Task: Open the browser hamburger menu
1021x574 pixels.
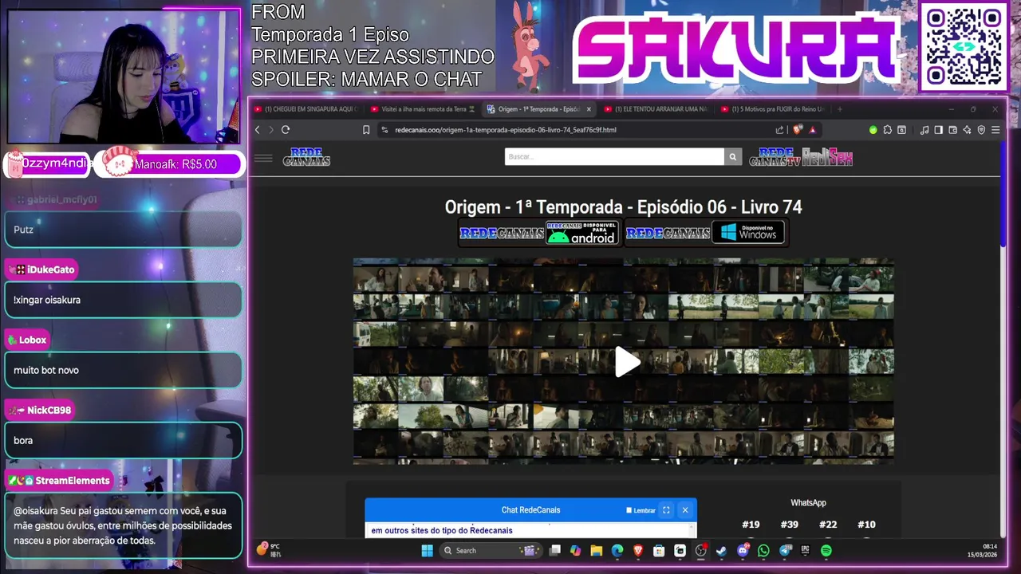Action: pyautogui.click(x=995, y=130)
